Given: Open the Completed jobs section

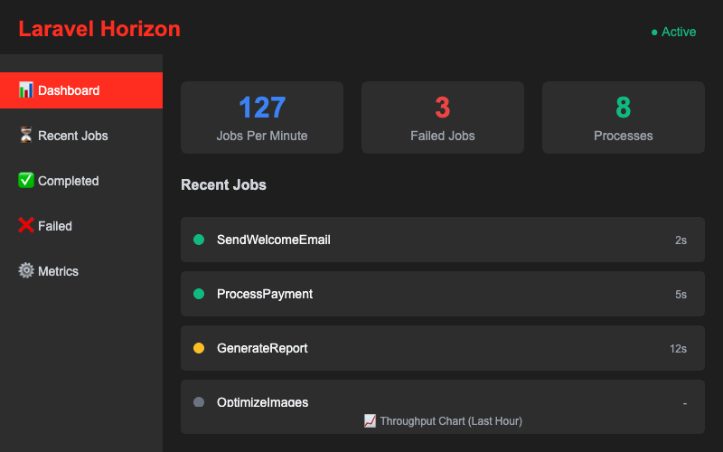Looking at the screenshot, I should point(81,181).
